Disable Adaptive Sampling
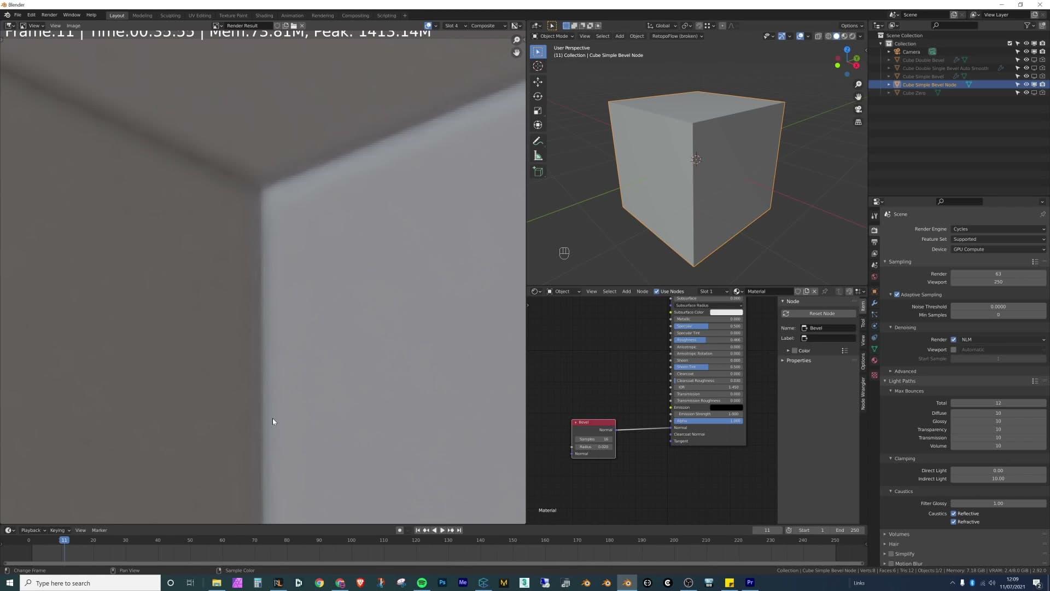The width and height of the screenshot is (1050, 591). point(897,295)
